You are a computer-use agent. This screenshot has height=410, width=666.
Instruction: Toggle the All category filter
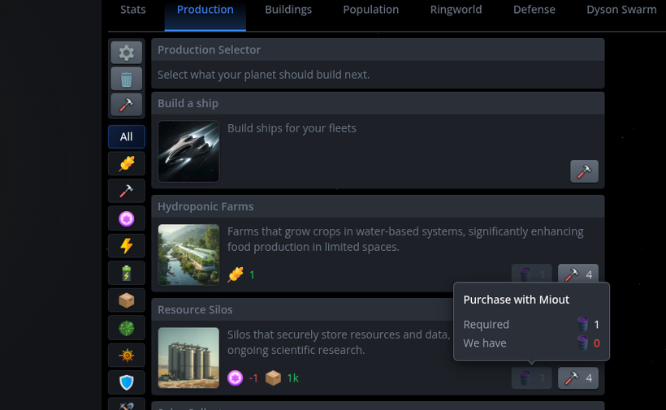[127, 136]
